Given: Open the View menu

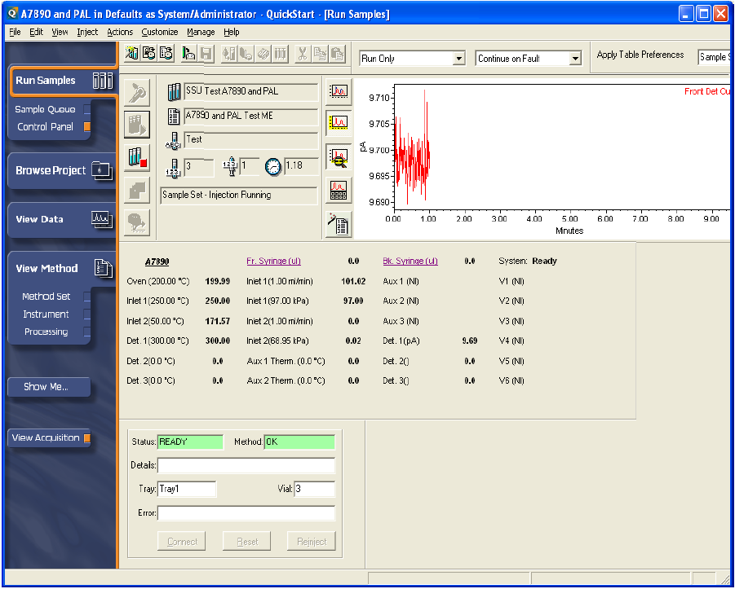Looking at the screenshot, I should (60, 32).
